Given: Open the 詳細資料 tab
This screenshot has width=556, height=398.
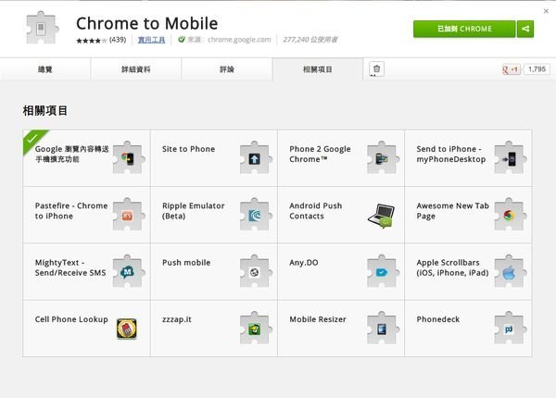Looking at the screenshot, I should point(135,69).
